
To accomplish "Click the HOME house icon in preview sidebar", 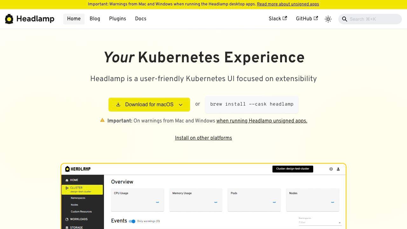I will [x=67, y=180].
